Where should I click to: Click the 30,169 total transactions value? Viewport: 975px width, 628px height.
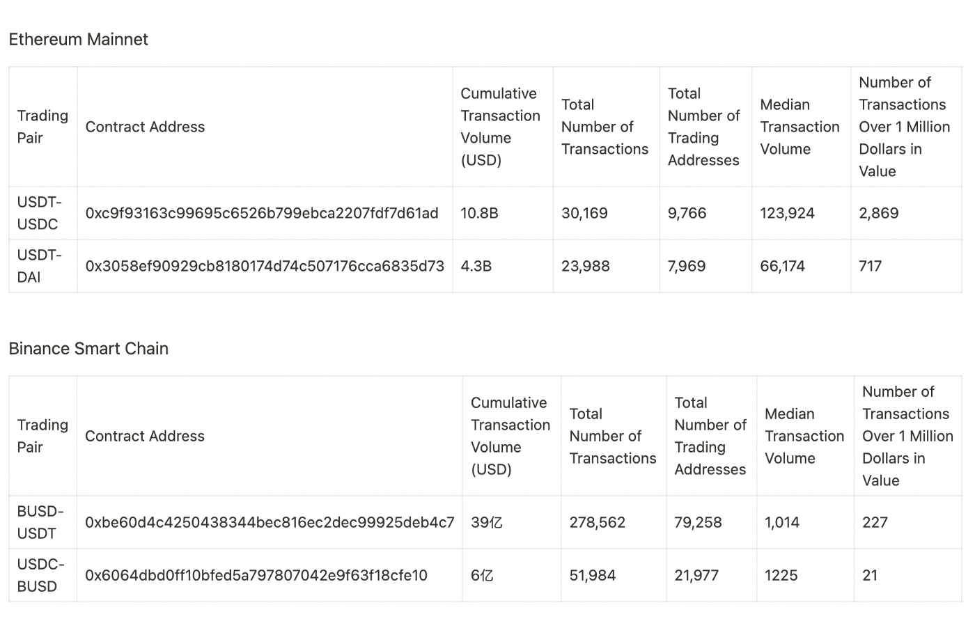coord(584,213)
